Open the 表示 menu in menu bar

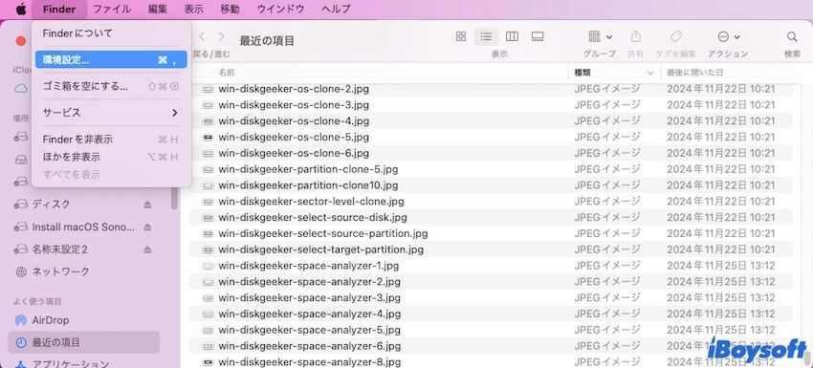point(193,9)
